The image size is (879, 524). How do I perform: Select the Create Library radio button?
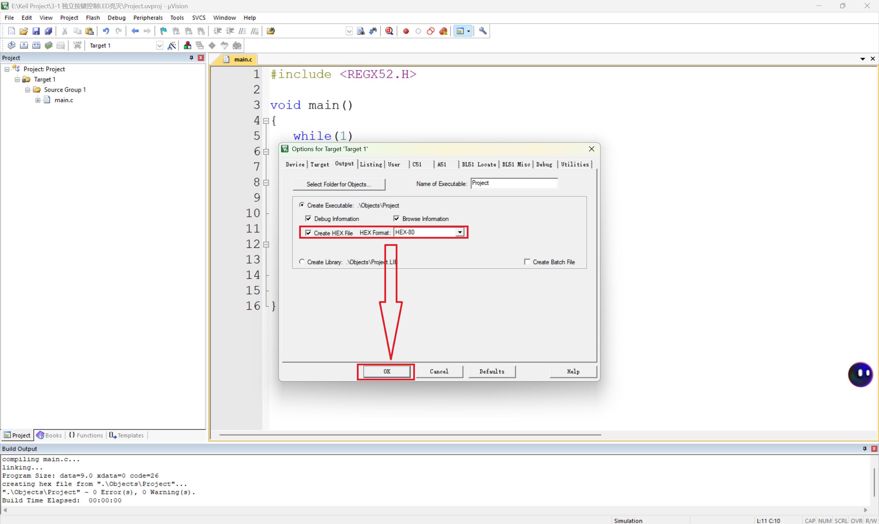tap(302, 262)
